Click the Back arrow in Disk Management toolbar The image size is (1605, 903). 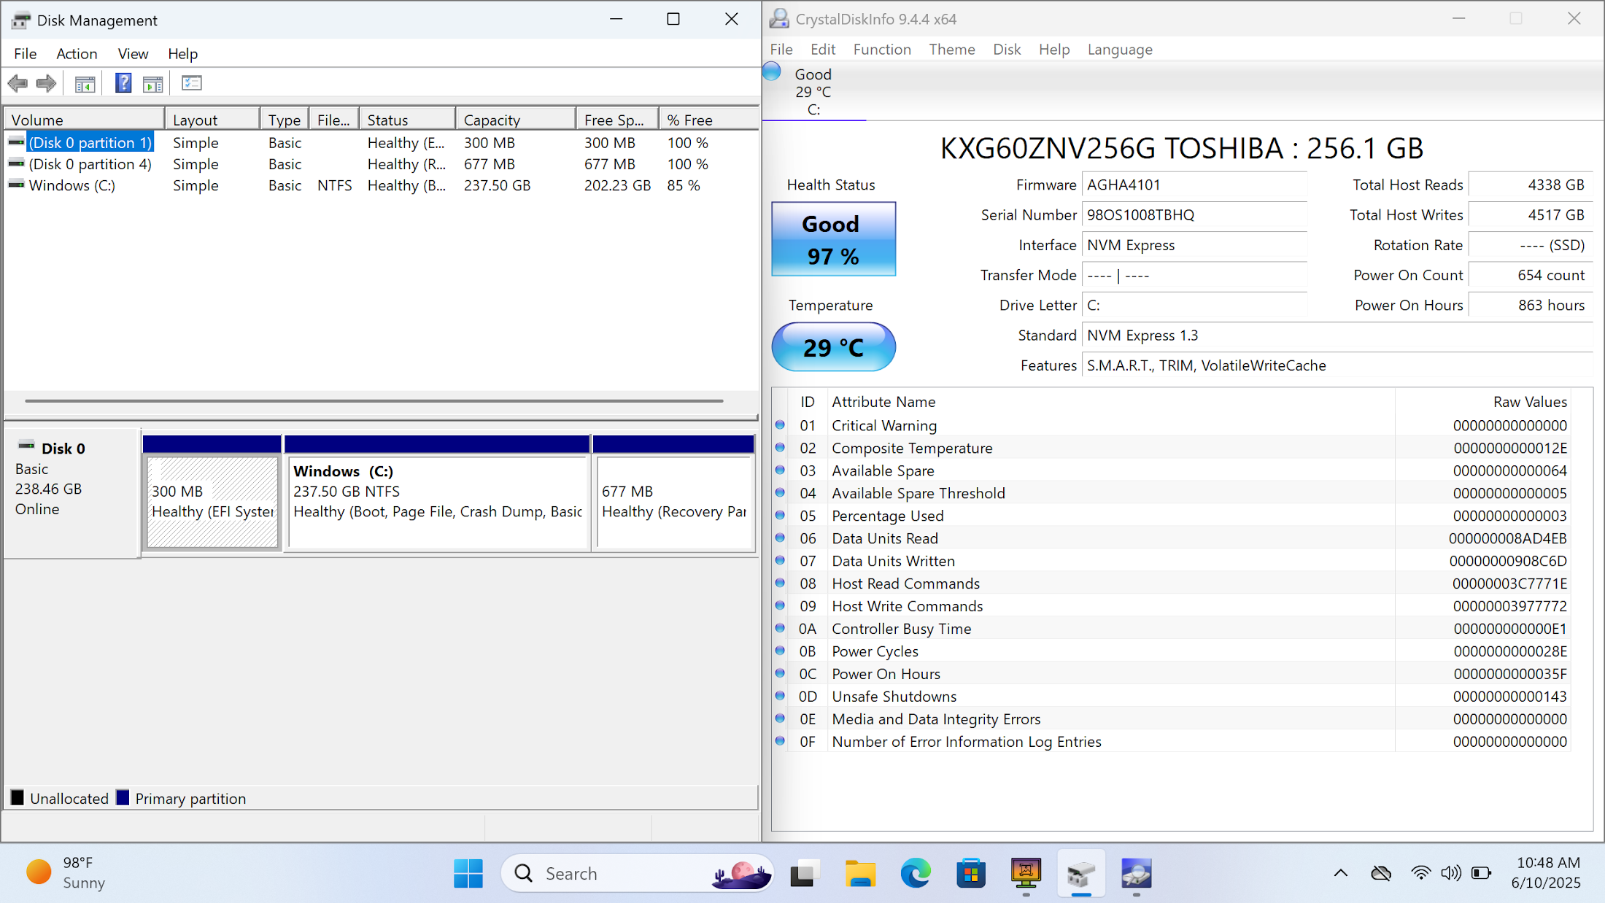18,83
